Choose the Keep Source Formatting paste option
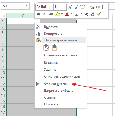 (46, 48)
